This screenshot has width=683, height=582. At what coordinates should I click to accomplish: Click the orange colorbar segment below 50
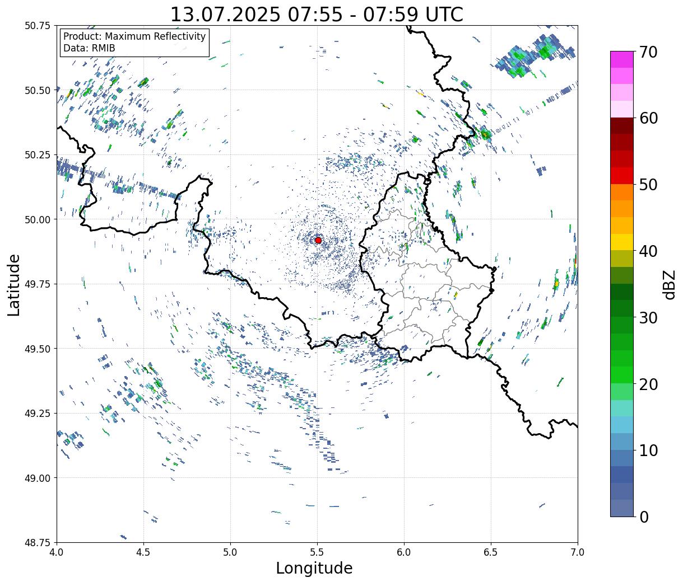tap(622, 193)
